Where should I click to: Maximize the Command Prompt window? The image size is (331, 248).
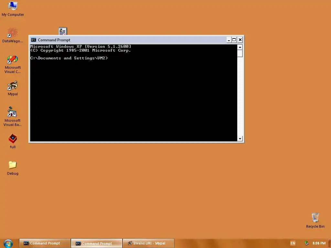point(234,40)
